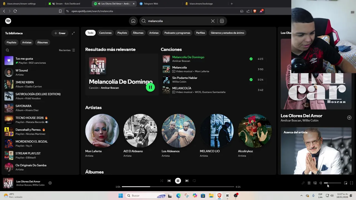
Task: Open the Browse icon beside search
Action: (222, 21)
